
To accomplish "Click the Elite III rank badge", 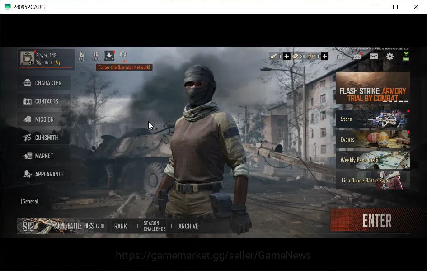I will click(48, 62).
